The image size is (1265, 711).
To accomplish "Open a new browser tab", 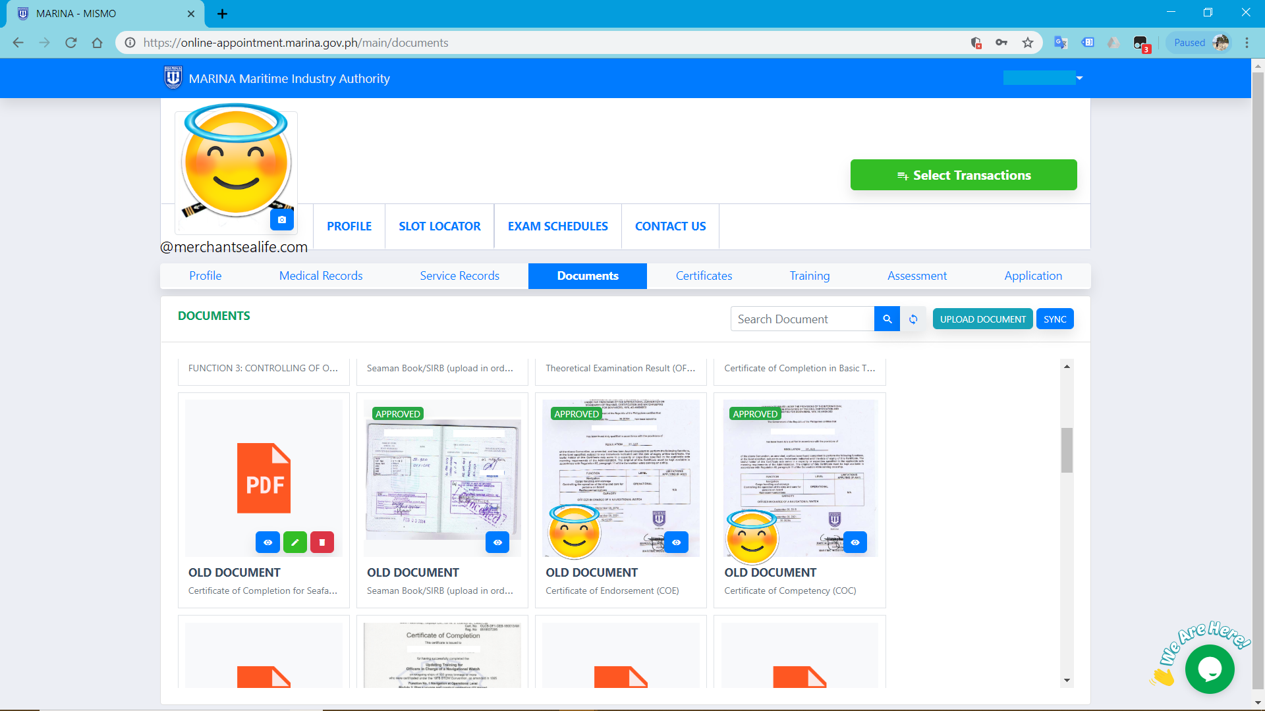I will 223,14.
